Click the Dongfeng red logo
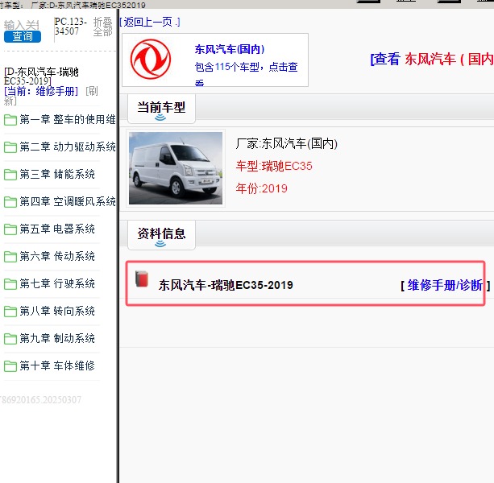Viewport: 494px width, 483px height. pyautogui.click(x=151, y=59)
